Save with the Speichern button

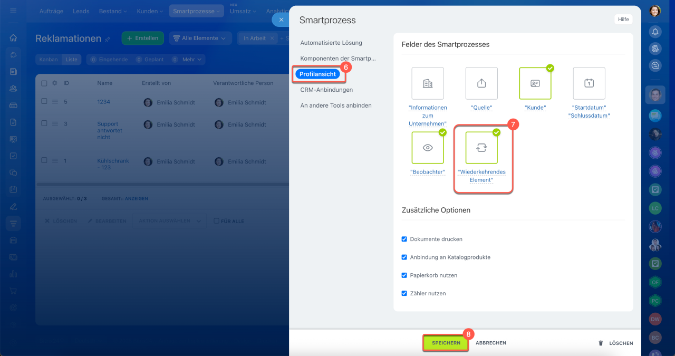[x=446, y=343]
